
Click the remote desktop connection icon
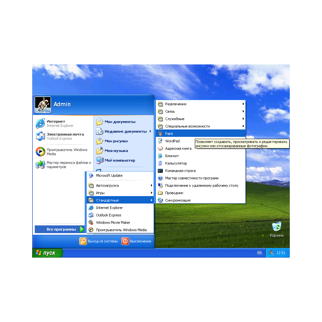point(160,185)
